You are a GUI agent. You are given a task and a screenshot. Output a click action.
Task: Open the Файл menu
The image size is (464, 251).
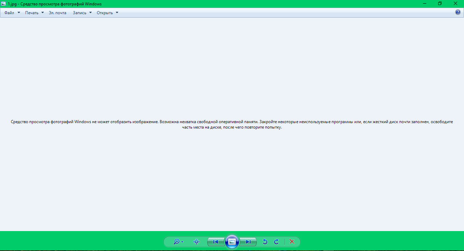pos(12,13)
